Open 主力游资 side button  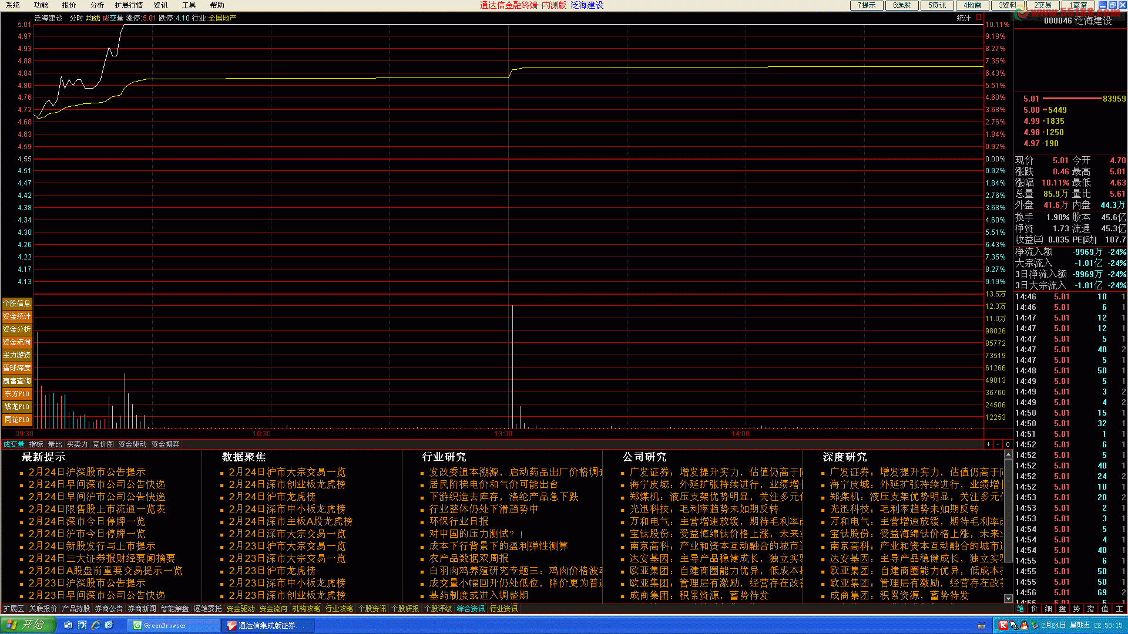tap(17, 355)
